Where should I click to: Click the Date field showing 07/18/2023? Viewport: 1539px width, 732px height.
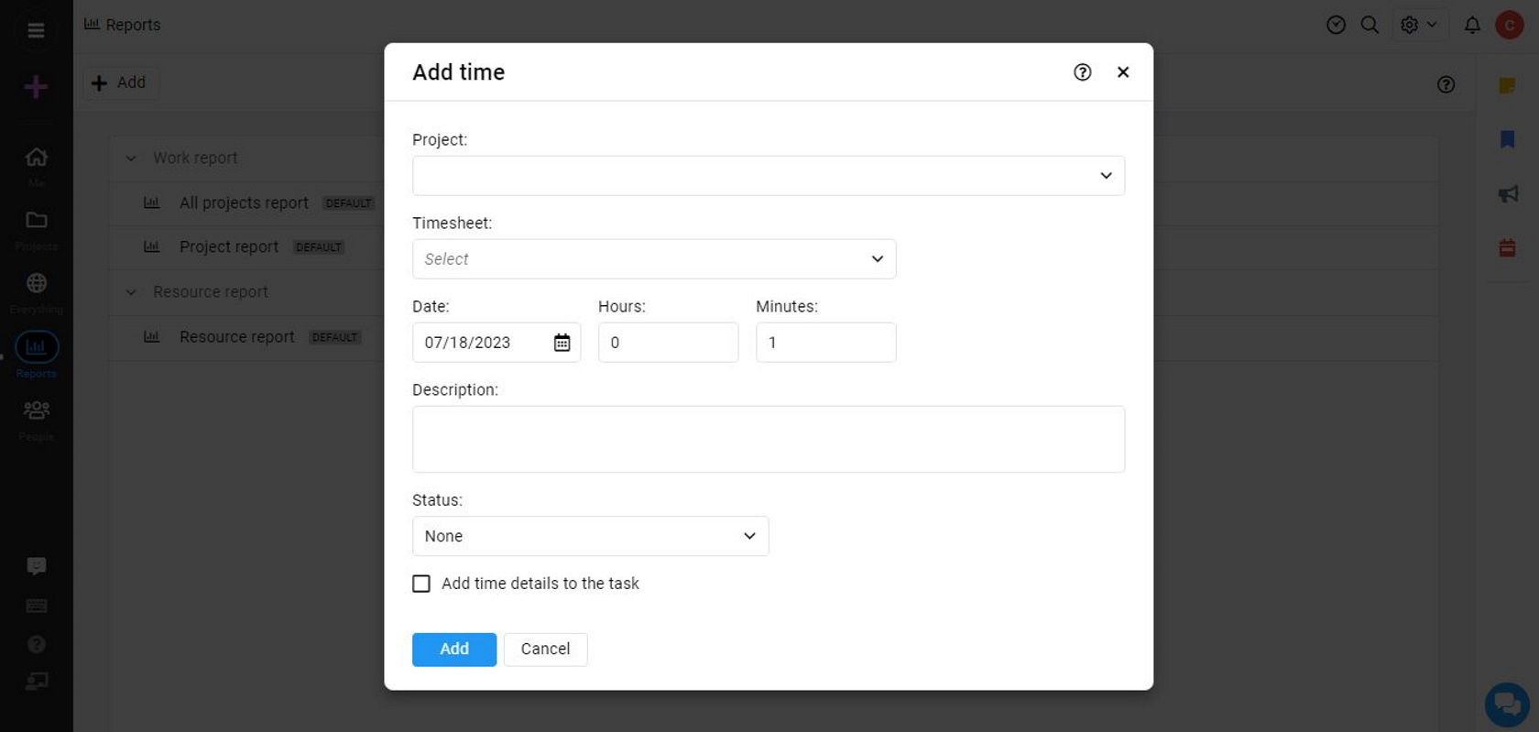coord(497,343)
